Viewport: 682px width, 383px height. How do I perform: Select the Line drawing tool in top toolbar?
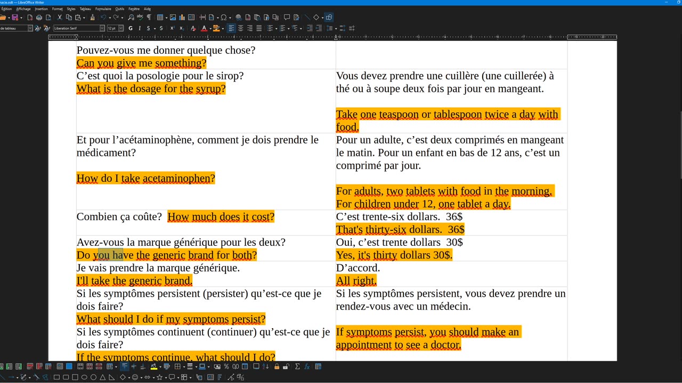coord(307,18)
